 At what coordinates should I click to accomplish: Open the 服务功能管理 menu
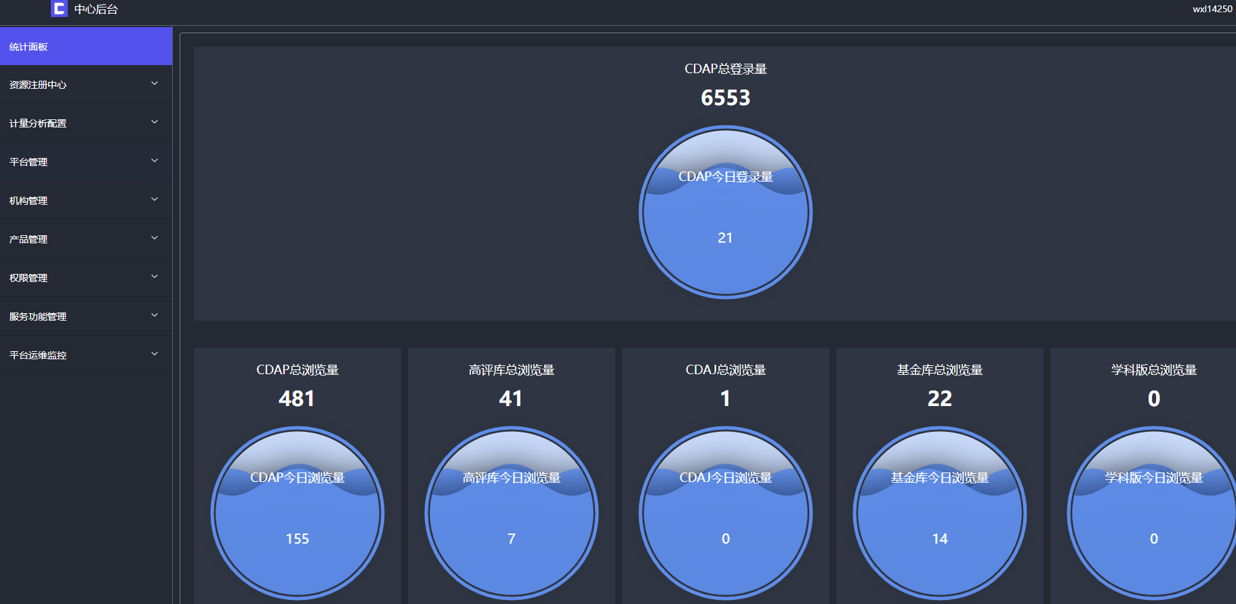(86, 317)
